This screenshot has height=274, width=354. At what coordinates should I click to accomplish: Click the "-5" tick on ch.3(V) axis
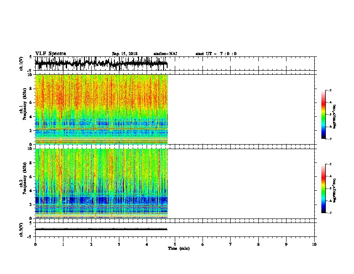pyautogui.click(x=30, y=237)
